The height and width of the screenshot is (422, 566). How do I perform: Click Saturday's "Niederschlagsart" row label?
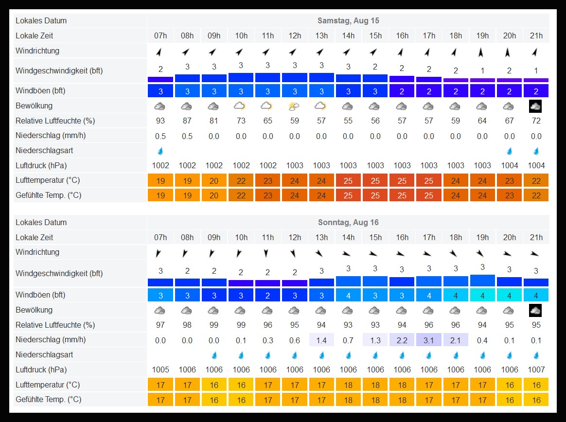44,151
